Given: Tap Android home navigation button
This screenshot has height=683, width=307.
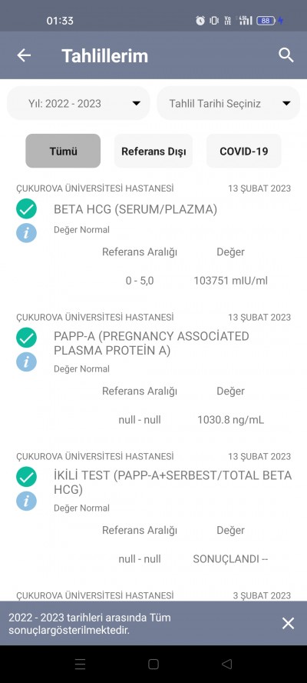Looking at the screenshot, I should click(153, 664).
